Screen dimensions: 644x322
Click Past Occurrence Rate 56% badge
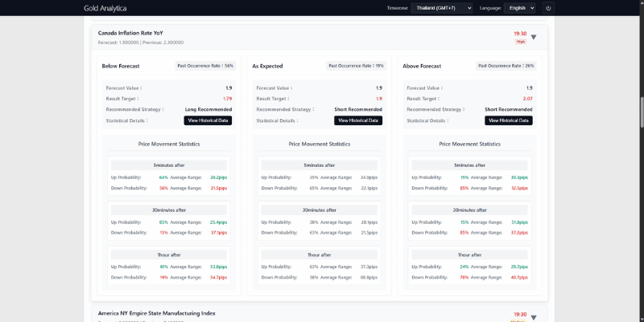pyautogui.click(x=205, y=66)
